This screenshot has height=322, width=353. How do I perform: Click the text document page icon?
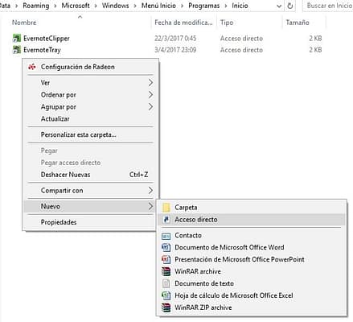tap(166, 283)
